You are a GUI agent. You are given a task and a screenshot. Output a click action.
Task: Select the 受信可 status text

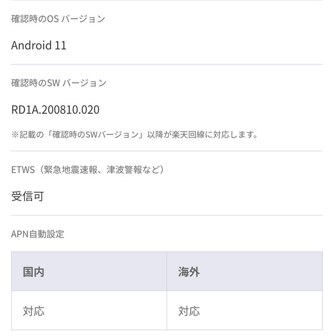[27, 196]
